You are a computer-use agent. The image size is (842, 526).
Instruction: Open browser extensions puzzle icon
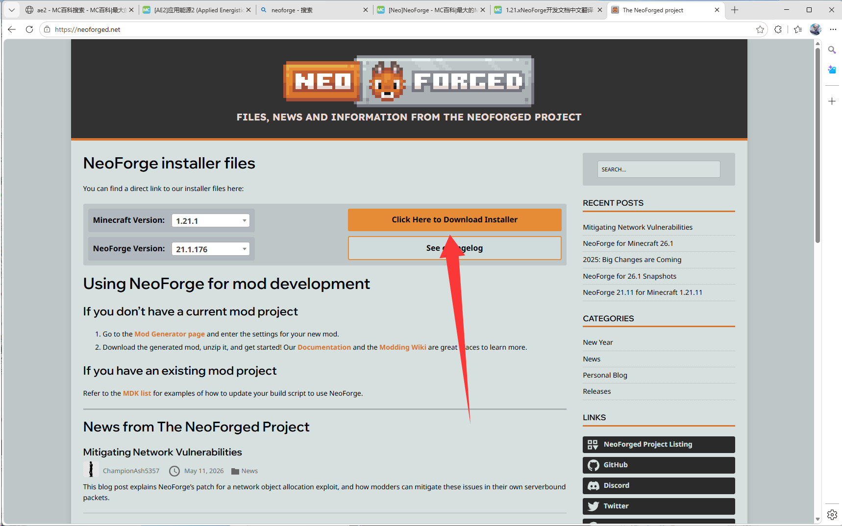778,29
